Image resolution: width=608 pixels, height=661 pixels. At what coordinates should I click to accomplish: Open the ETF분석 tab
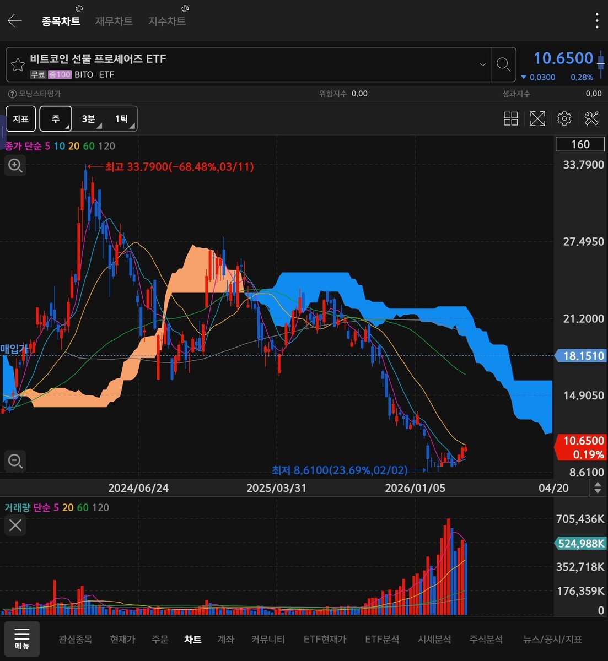coord(382,640)
